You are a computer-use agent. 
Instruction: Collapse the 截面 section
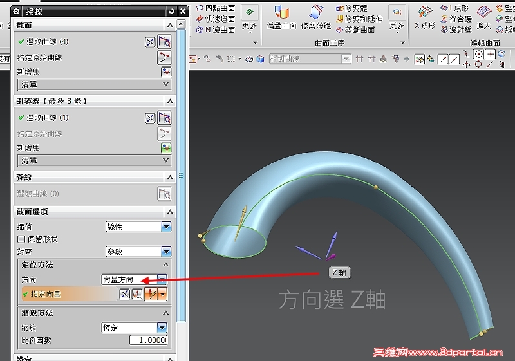click(x=170, y=25)
